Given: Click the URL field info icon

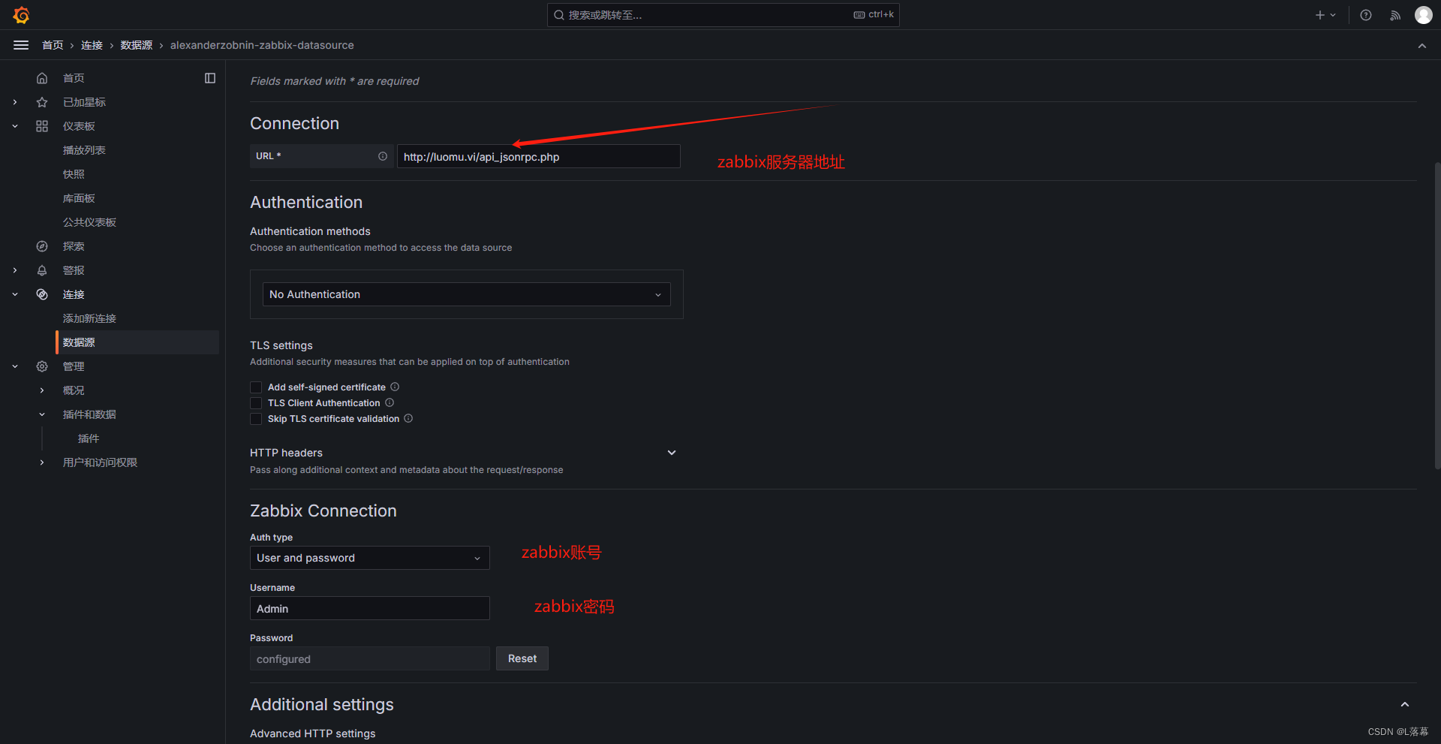Looking at the screenshot, I should (383, 156).
